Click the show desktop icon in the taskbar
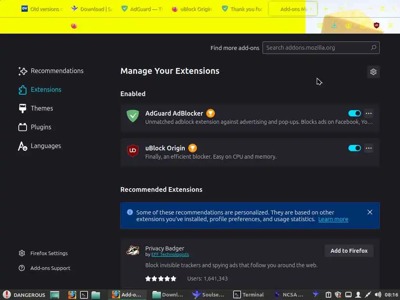 pyautogui.click(x=55, y=295)
